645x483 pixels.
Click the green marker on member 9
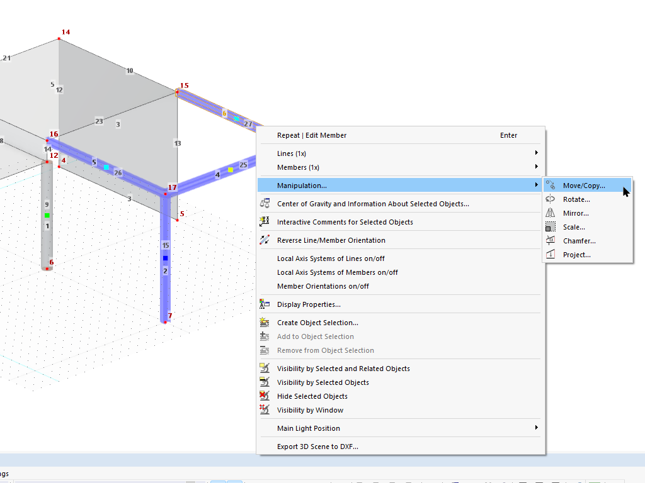pyautogui.click(x=47, y=215)
